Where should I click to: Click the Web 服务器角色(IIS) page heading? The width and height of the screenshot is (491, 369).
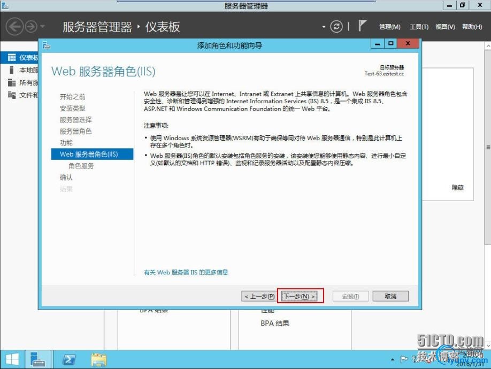pyautogui.click(x=103, y=71)
